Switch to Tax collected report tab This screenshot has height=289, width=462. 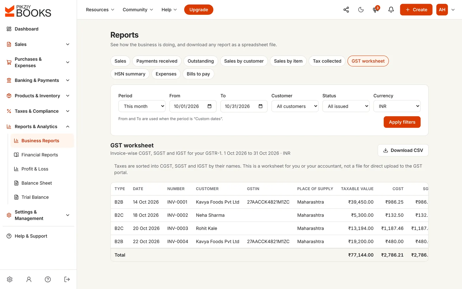(327, 61)
